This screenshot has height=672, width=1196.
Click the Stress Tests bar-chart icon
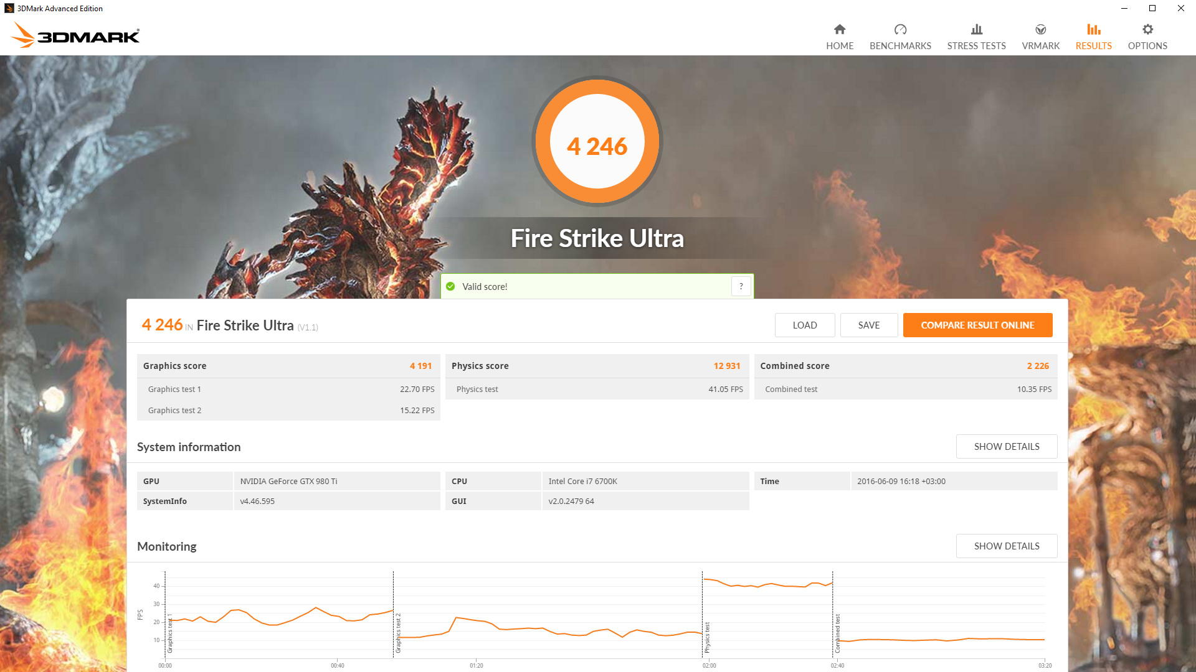(976, 29)
